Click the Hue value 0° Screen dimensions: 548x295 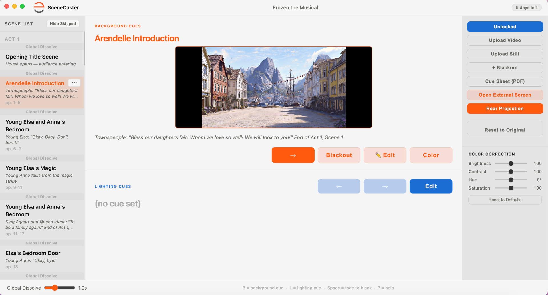(x=539, y=180)
